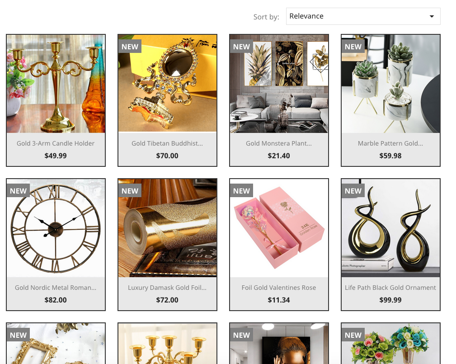
Task: Select the Luxury Damask Gold Foil title
Action: tap(167, 288)
